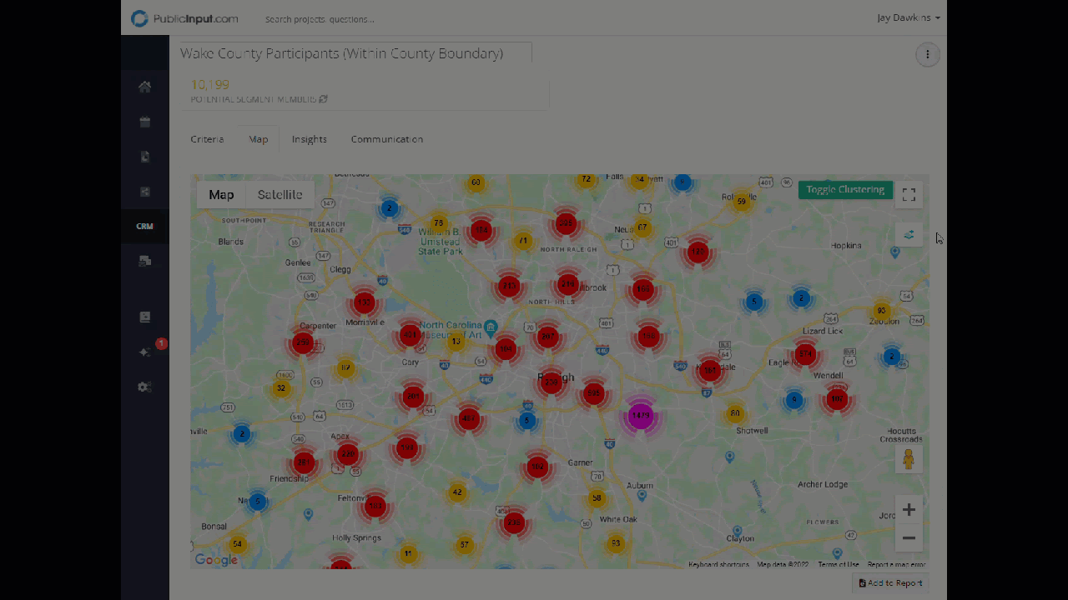Expand the Jay Dawkins user menu

pyautogui.click(x=908, y=17)
